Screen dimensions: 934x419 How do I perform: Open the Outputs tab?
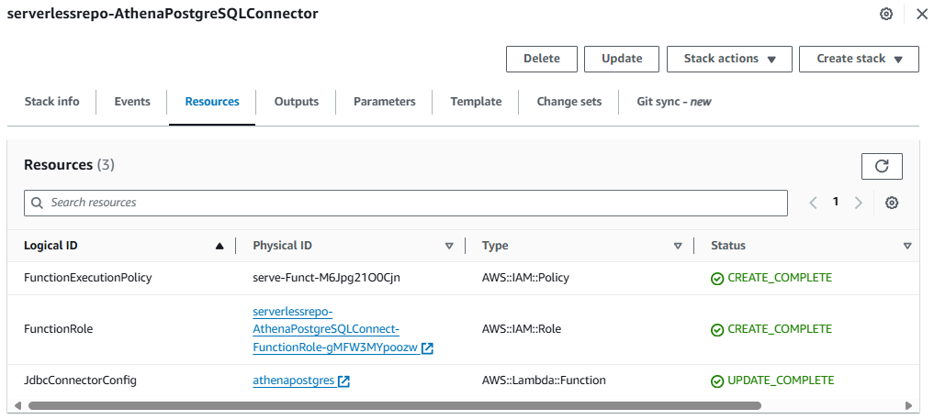tap(296, 102)
